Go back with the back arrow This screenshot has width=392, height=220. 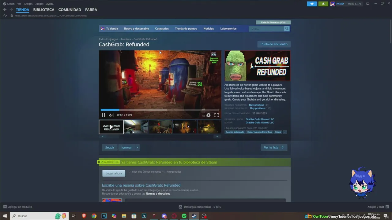(x=5, y=10)
